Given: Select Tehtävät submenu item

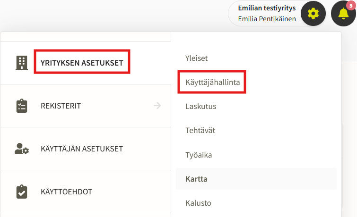Looking at the screenshot, I should pyautogui.click(x=200, y=130).
